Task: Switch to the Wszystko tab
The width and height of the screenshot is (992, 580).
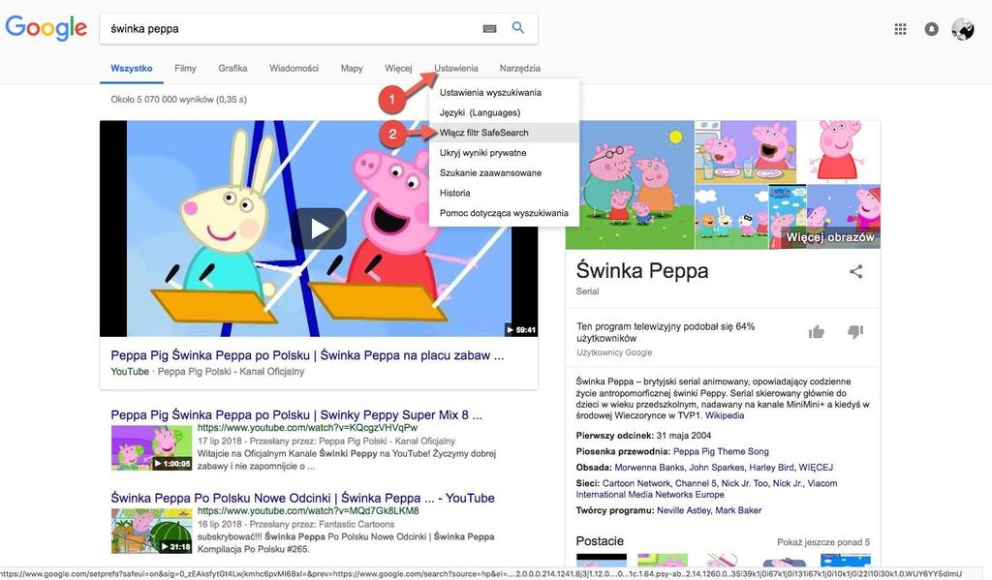Action: coord(132,69)
